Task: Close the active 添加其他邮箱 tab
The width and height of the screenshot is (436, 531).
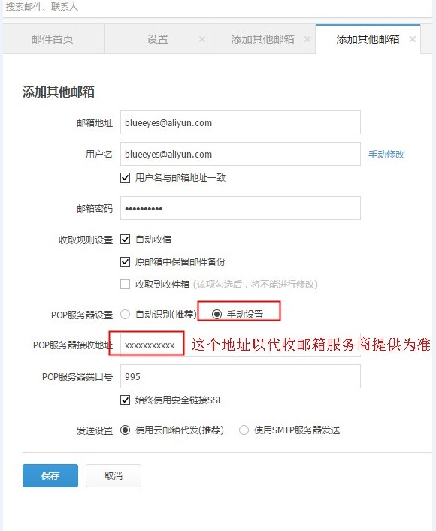Action: tap(413, 39)
